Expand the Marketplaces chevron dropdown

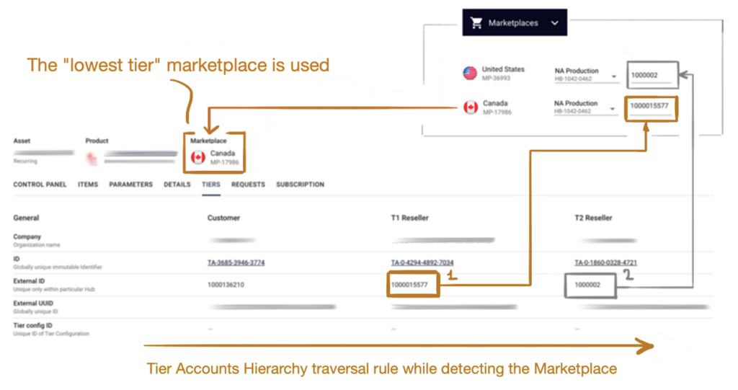pos(555,22)
